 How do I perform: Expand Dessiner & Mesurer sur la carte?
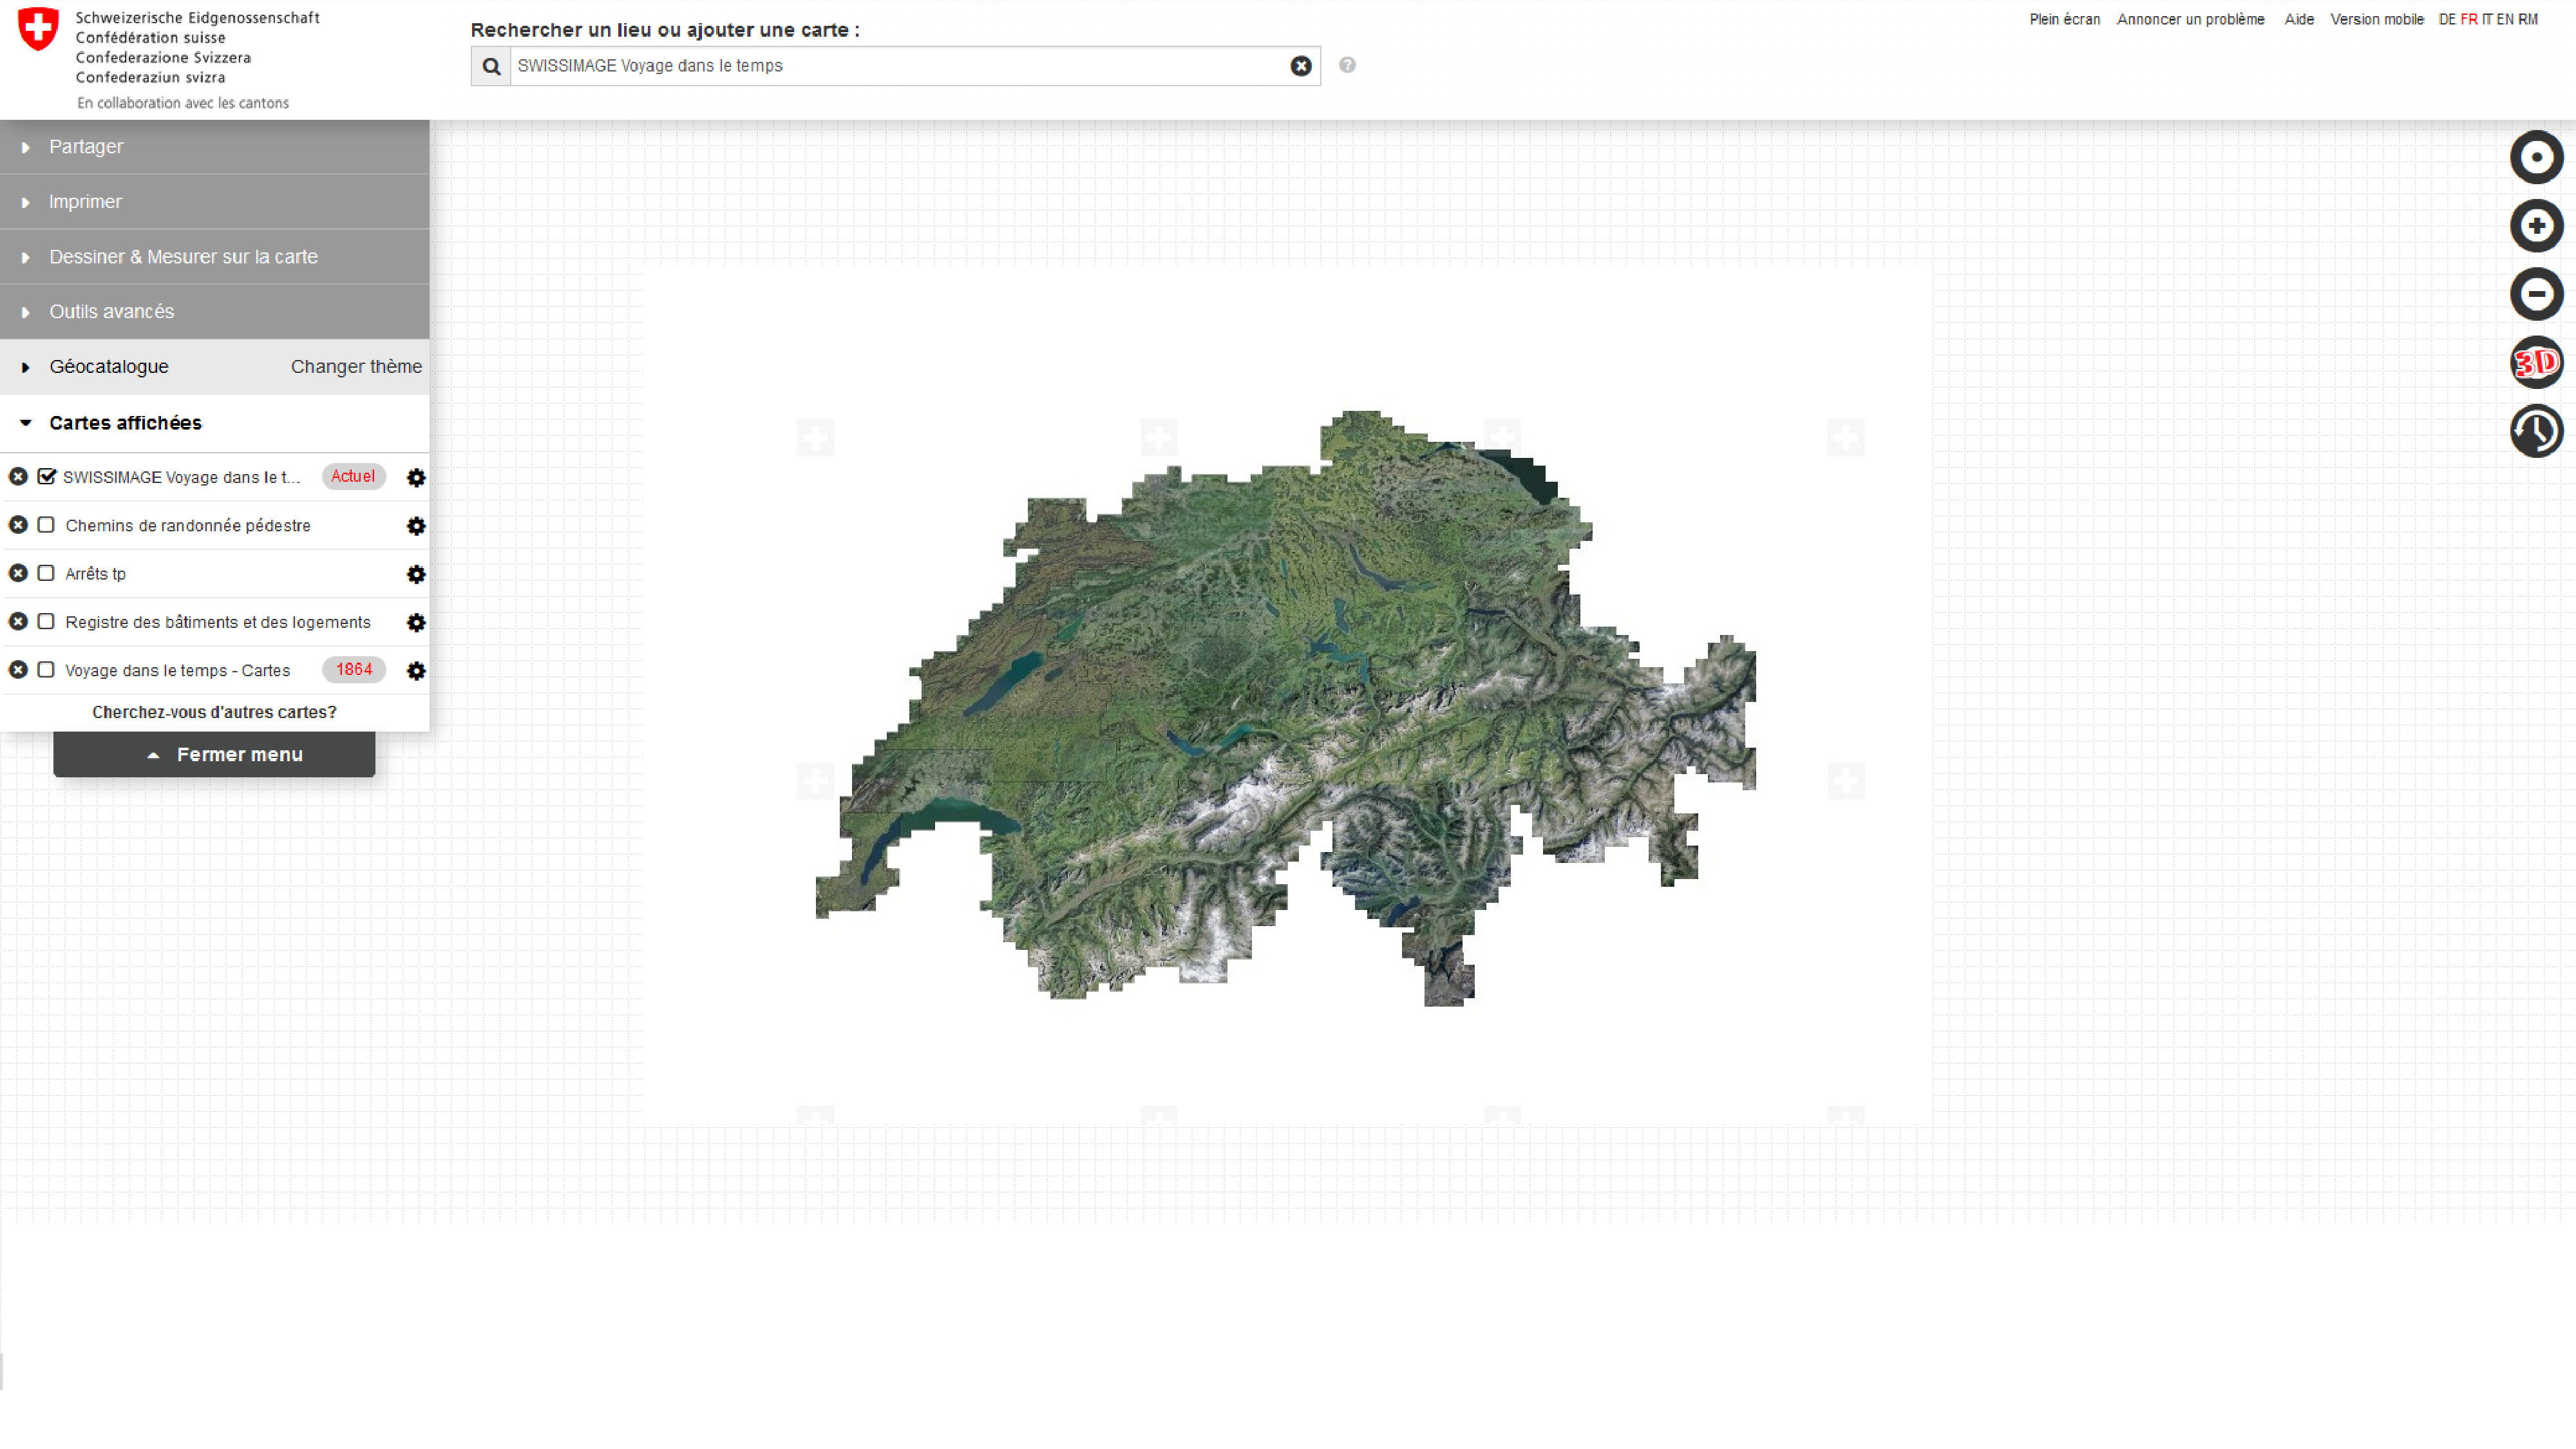pos(183,257)
